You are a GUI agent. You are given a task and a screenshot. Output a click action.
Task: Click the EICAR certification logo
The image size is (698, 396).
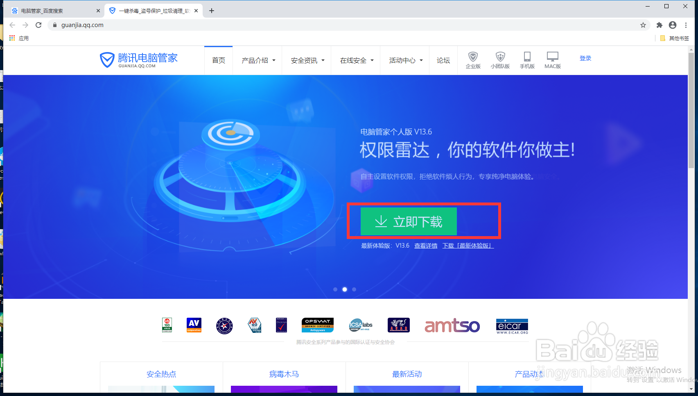pos(512,325)
